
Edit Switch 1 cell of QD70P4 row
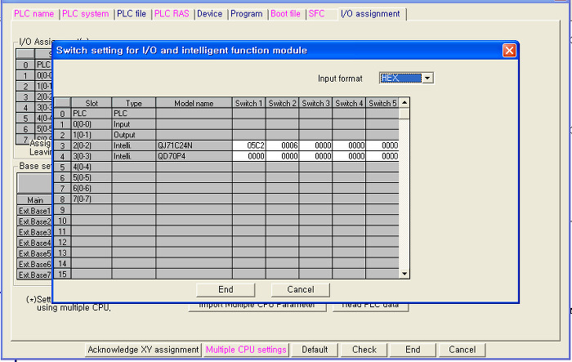(x=249, y=156)
